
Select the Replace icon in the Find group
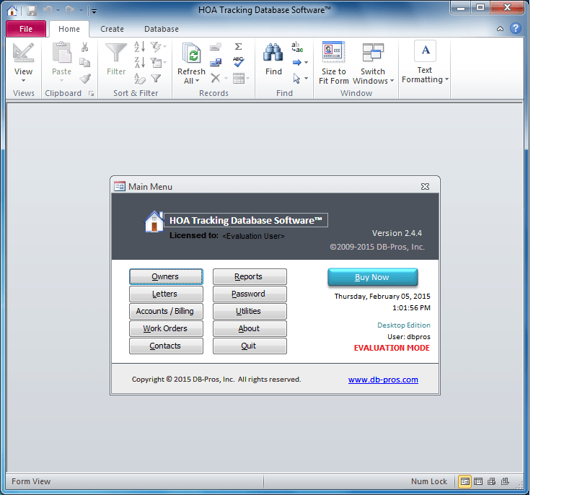[x=296, y=48]
